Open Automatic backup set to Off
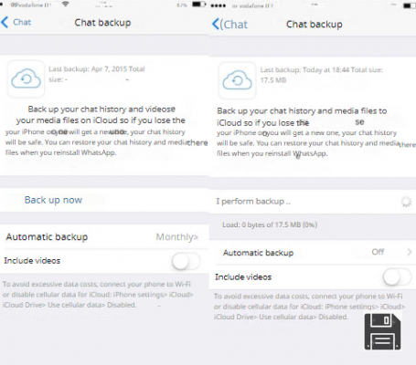This screenshot has width=416, height=365. point(313,253)
